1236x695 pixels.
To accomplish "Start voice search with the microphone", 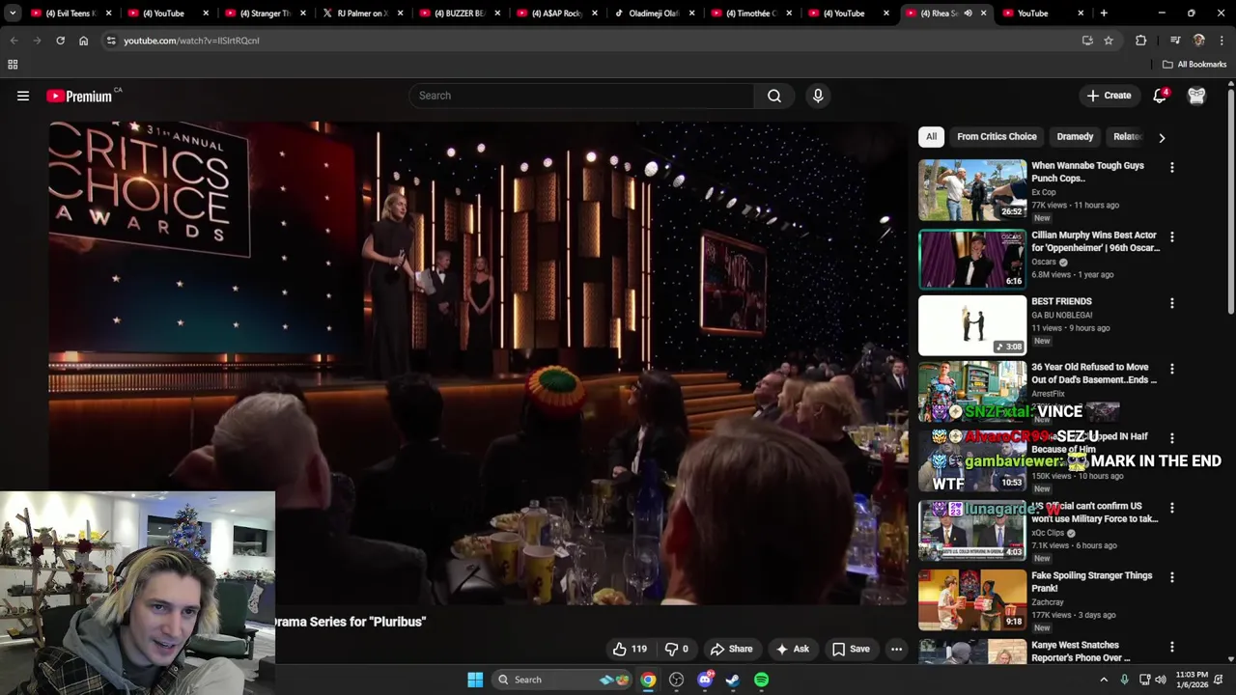I will coord(818,96).
